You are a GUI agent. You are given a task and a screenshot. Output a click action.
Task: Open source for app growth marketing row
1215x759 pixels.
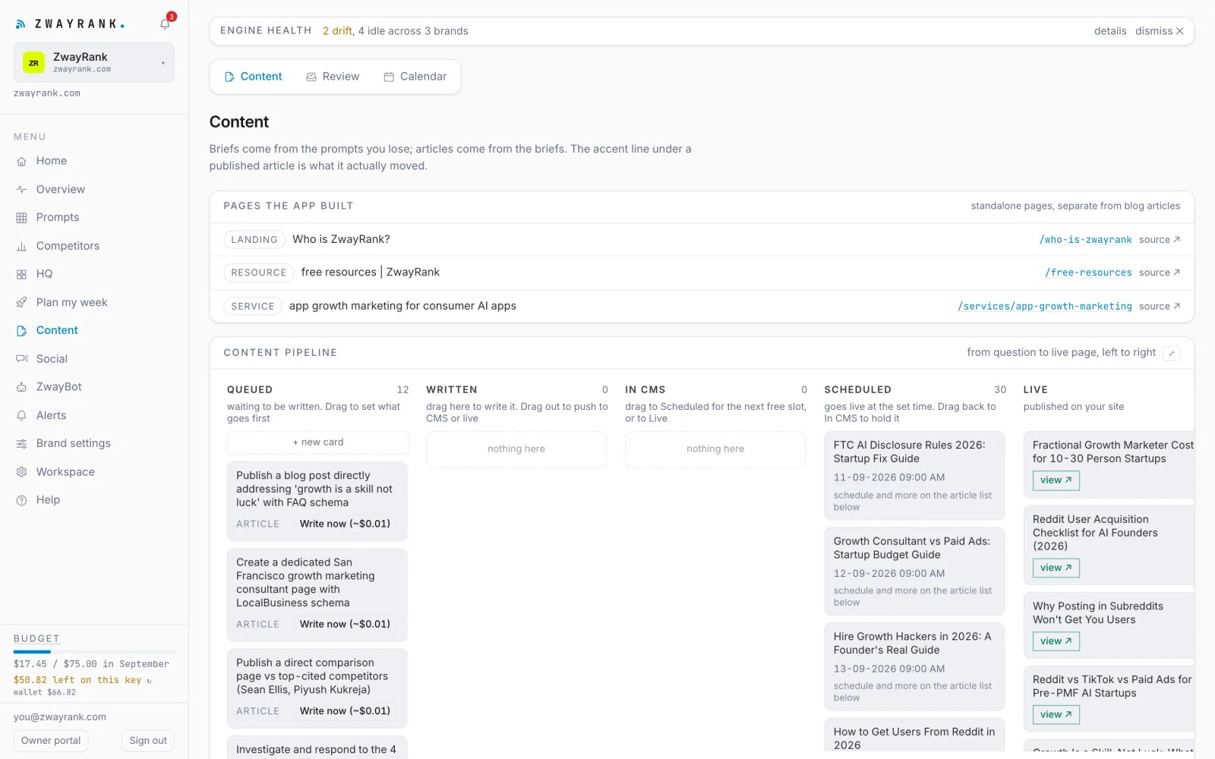coord(1160,307)
